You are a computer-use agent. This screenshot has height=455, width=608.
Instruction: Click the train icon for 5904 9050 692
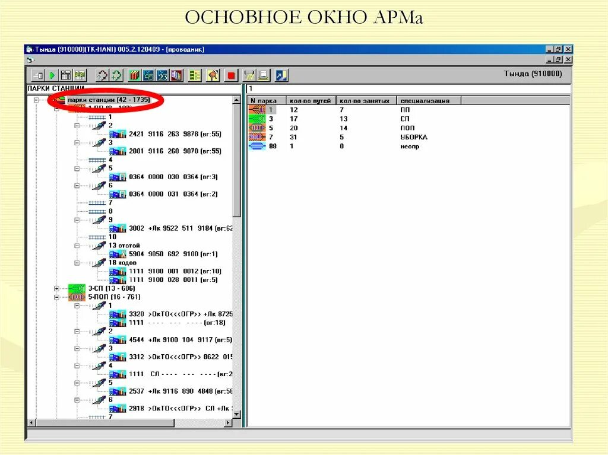(x=118, y=254)
